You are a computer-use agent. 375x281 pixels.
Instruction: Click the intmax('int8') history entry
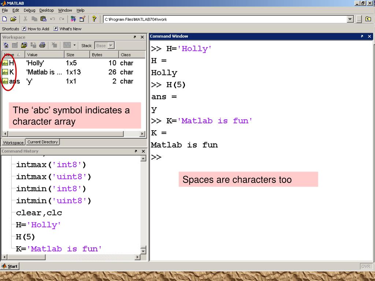click(51, 165)
